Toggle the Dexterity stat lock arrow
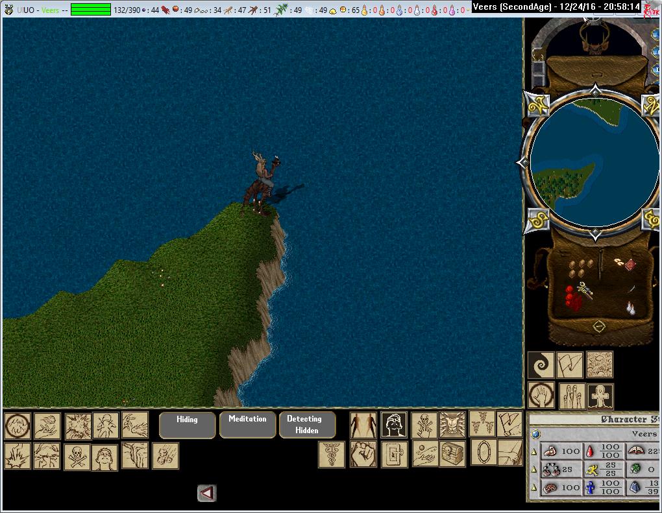The width and height of the screenshot is (662, 513). point(534,470)
